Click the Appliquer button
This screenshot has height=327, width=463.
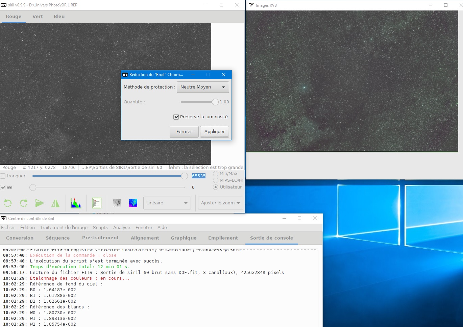(215, 132)
